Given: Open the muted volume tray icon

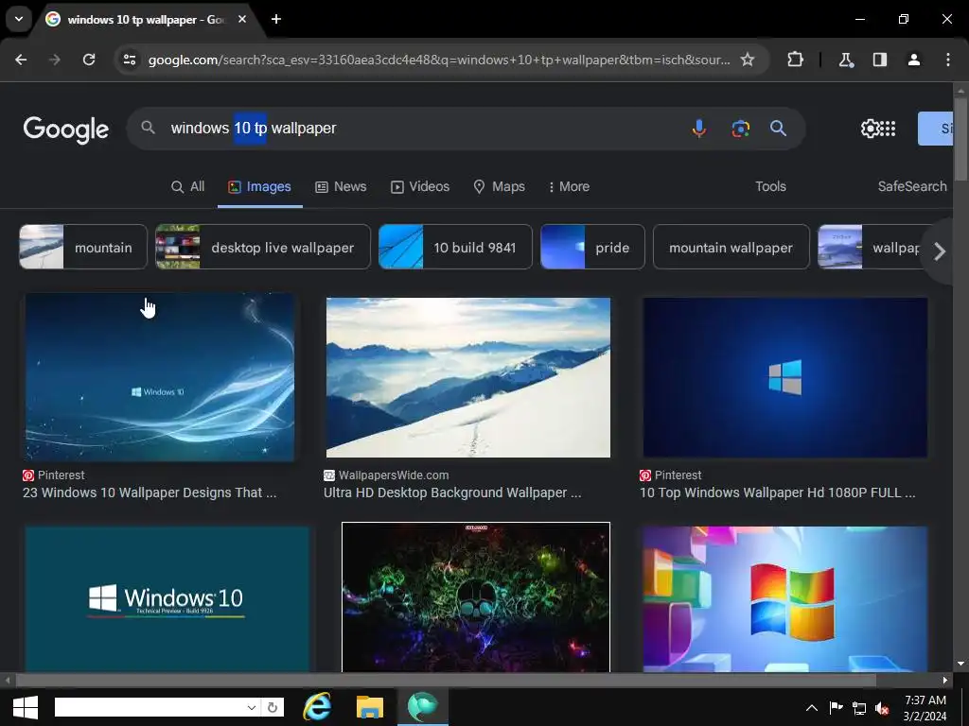Looking at the screenshot, I should coord(882,708).
